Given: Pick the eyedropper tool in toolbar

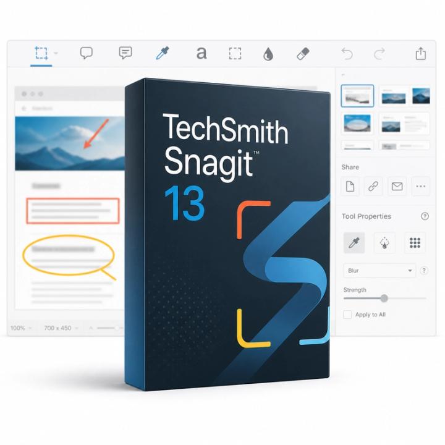Looking at the screenshot, I should pos(163,53).
